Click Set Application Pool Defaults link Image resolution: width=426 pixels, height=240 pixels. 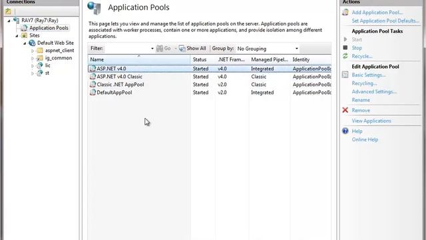point(385,21)
